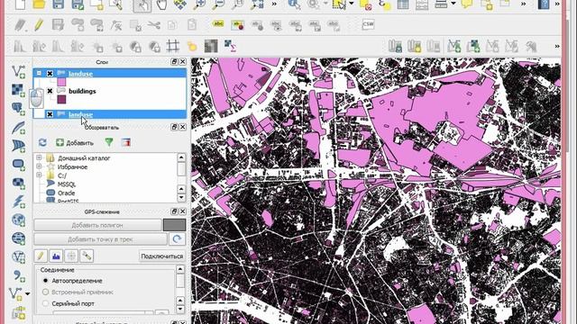The width and height of the screenshot is (577, 324).
Task: Click the Measure ruler tool
Action: [x=441, y=4]
